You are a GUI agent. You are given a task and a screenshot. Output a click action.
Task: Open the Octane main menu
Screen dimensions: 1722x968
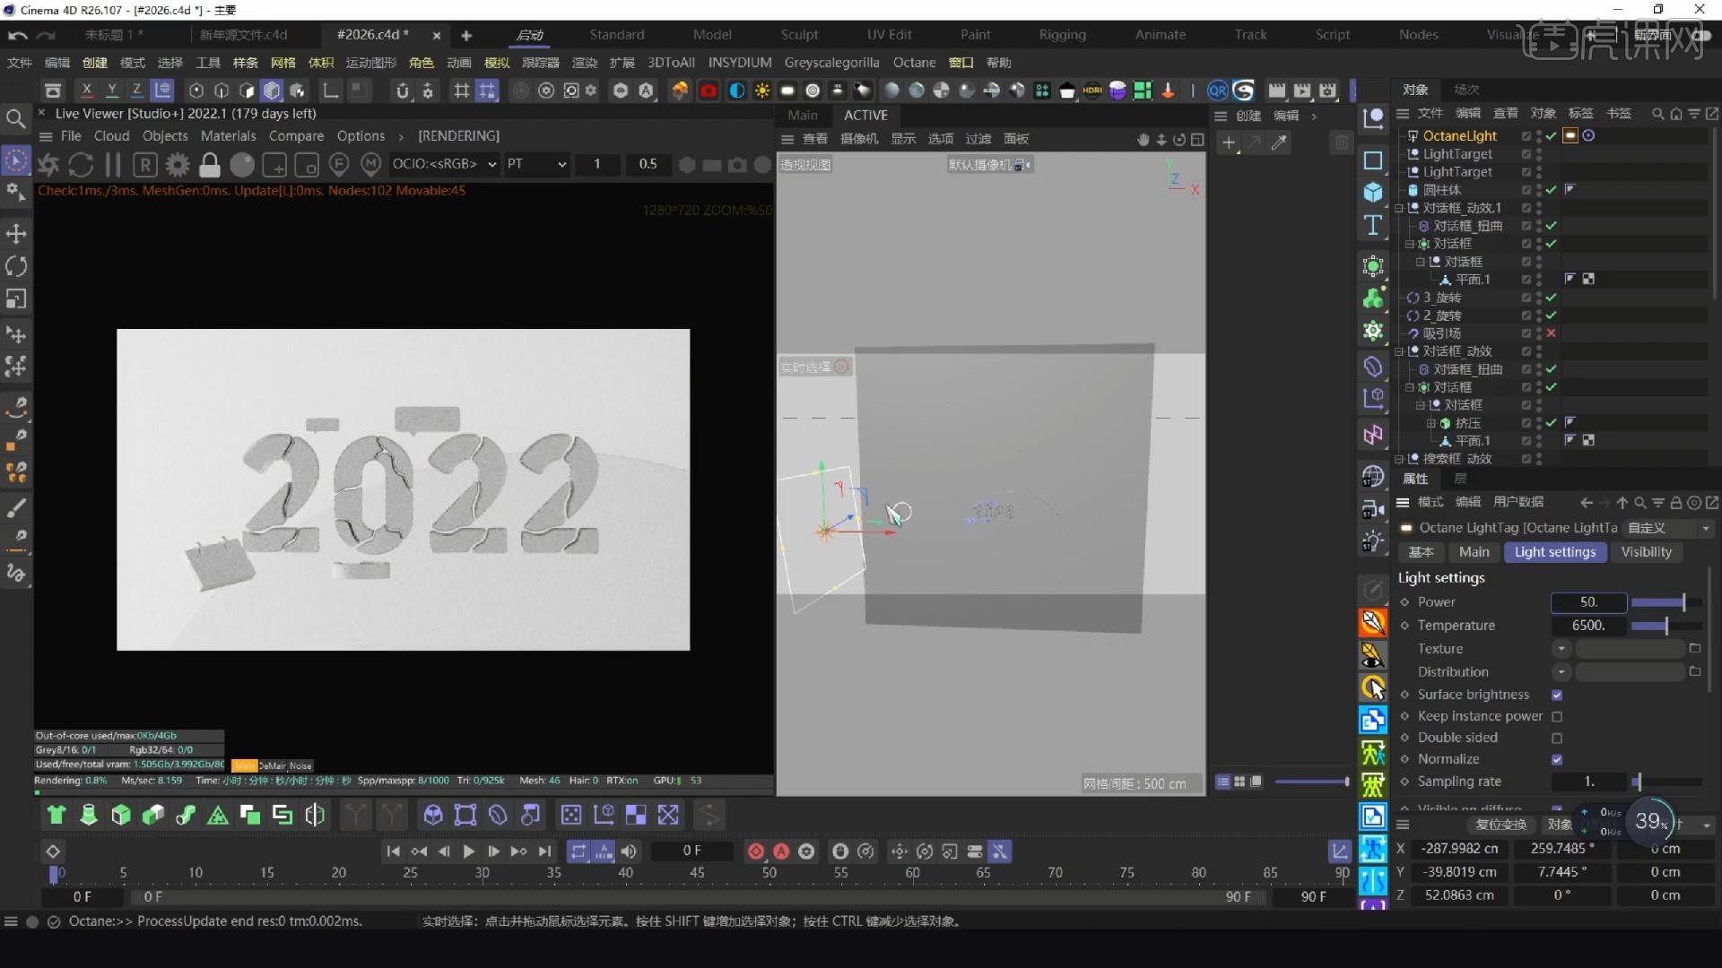pos(914,63)
